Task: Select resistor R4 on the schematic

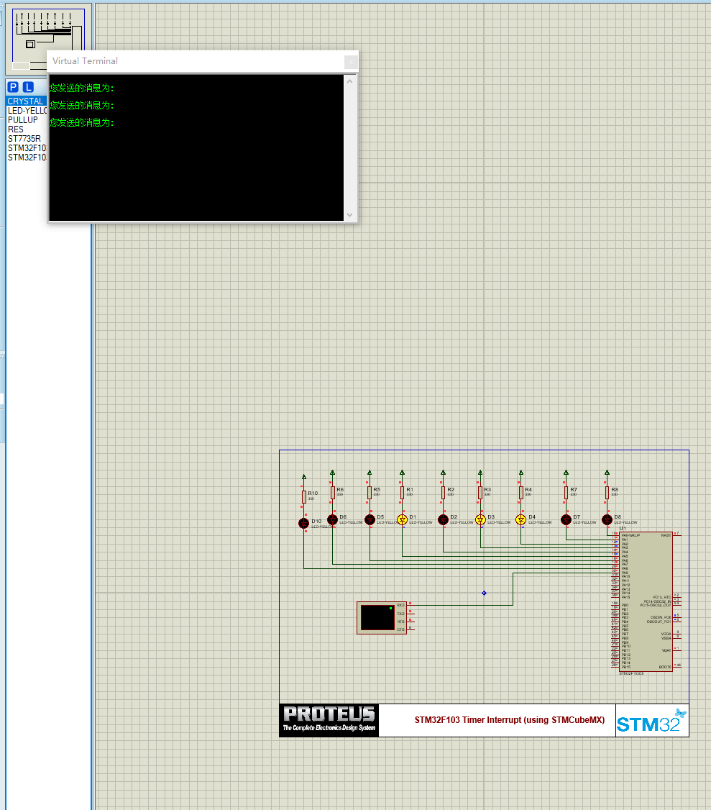Action: (521, 493)
